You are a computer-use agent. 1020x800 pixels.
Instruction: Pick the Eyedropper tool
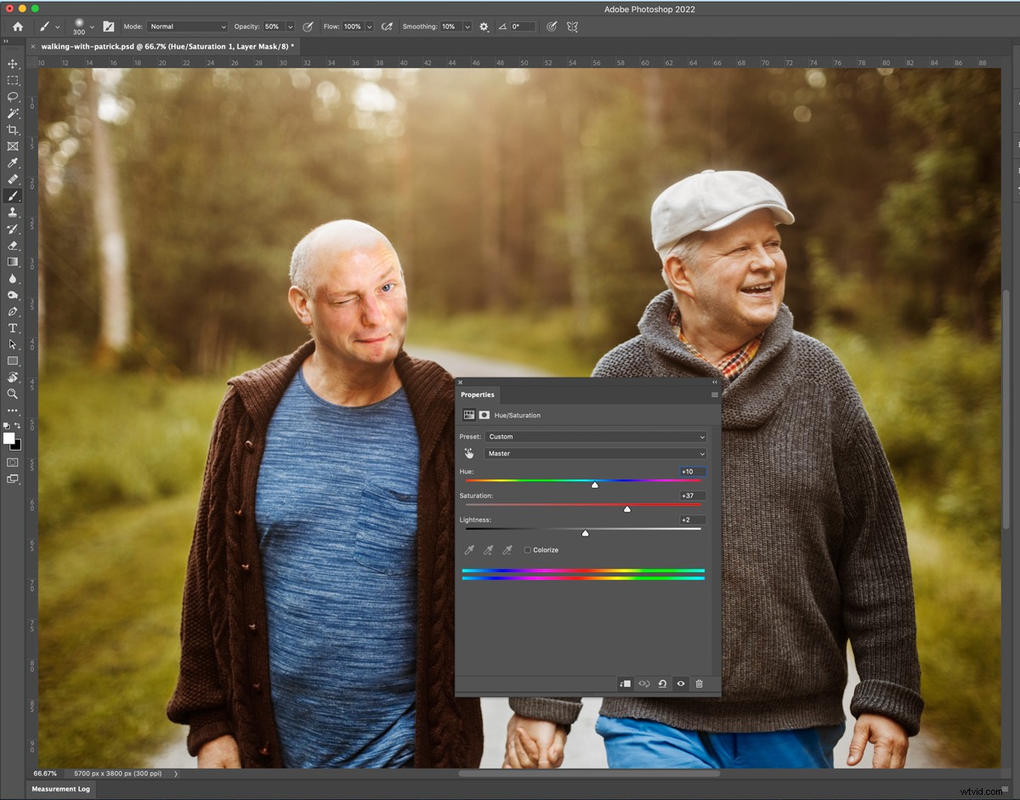(x=13, y=162)
